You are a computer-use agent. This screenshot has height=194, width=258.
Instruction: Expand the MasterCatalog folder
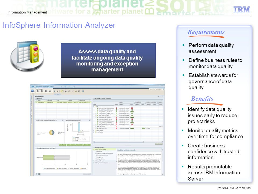94,130
